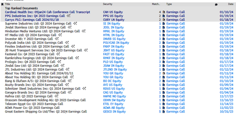This screenshot has width=236, height=114.
Task: Click the sparkle icon next to Supreme Industries
Action: (x=75, y=23)
